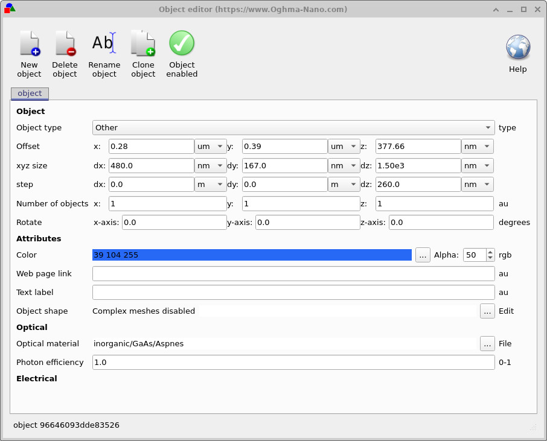This screenshot has height=441, width=547.
Task: Expand the Offset x unit dropdown
Action: point(210,147)
